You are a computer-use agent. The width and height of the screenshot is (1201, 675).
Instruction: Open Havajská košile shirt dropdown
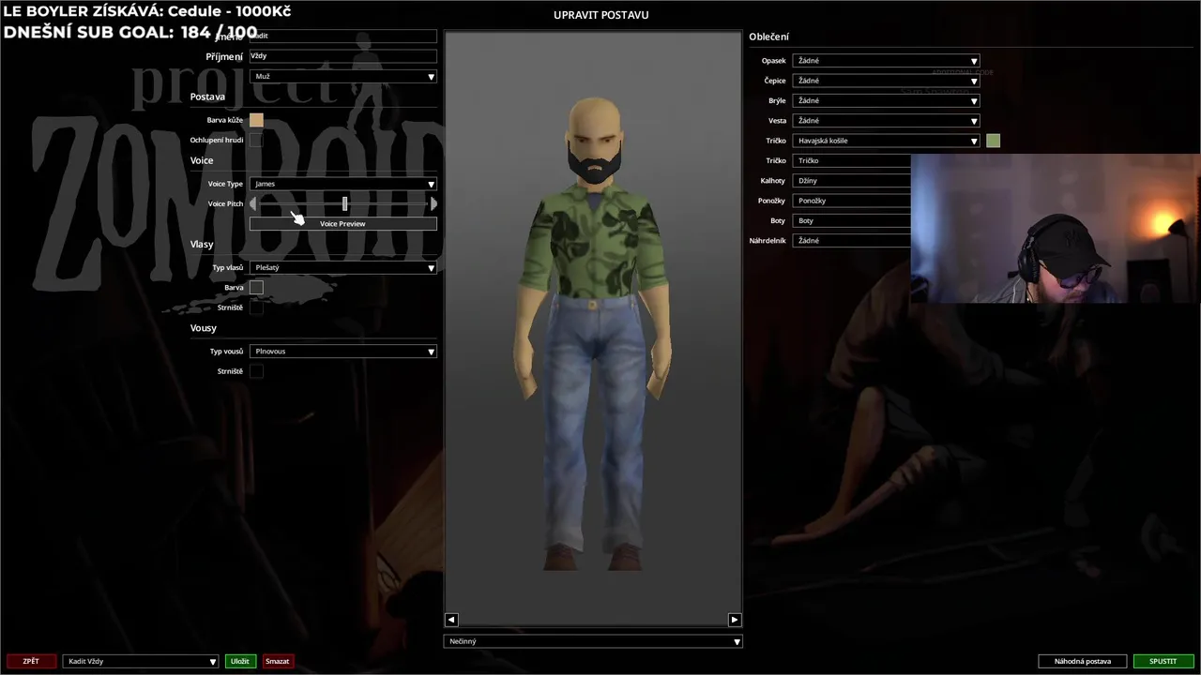pos(886,141)
